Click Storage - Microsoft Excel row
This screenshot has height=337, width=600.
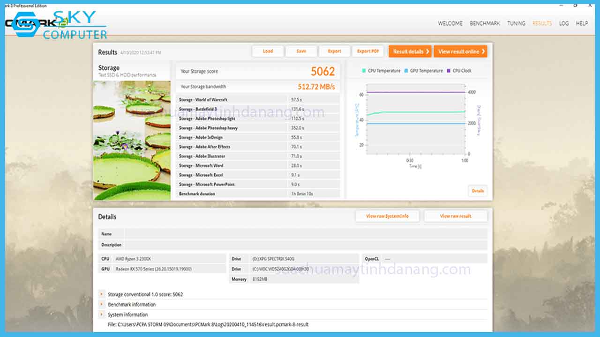click(x=258, y=175)
